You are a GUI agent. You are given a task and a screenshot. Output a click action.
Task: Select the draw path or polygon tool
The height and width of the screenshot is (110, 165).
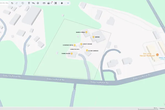point(33,3)
